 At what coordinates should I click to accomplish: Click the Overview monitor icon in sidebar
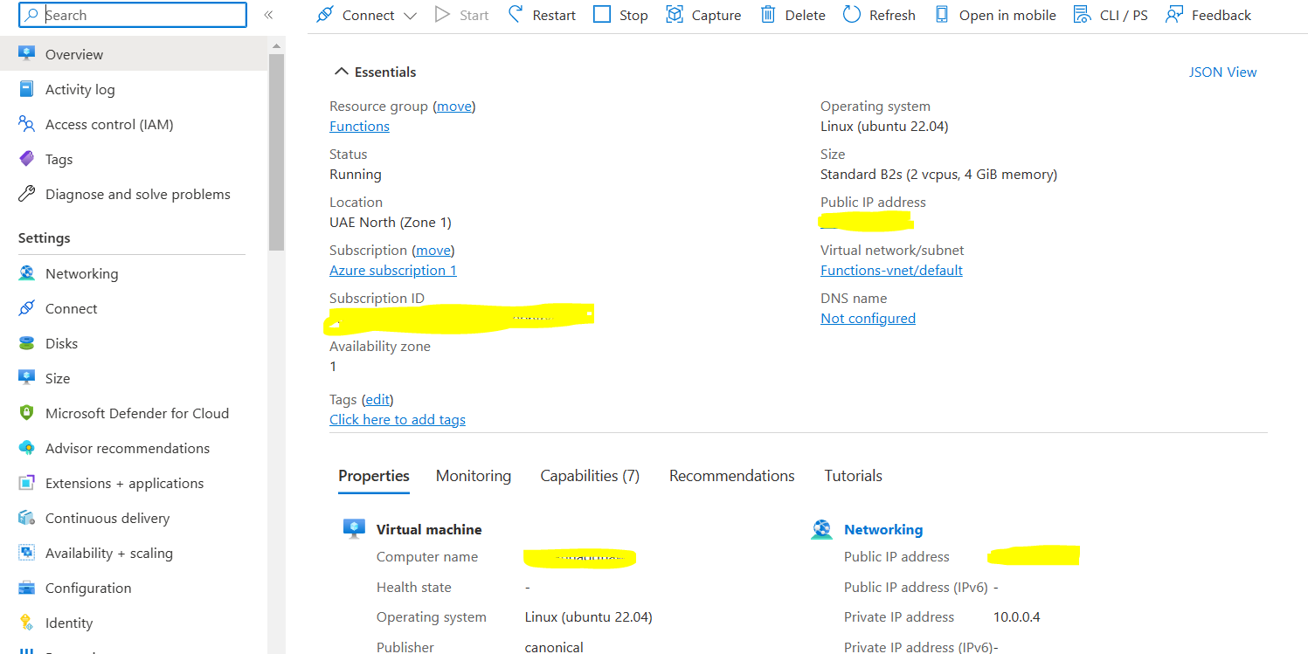pyautogui.click(x=27, y=54)
